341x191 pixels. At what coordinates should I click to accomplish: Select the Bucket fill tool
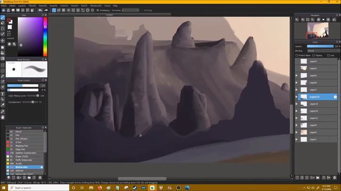(3, 53)
